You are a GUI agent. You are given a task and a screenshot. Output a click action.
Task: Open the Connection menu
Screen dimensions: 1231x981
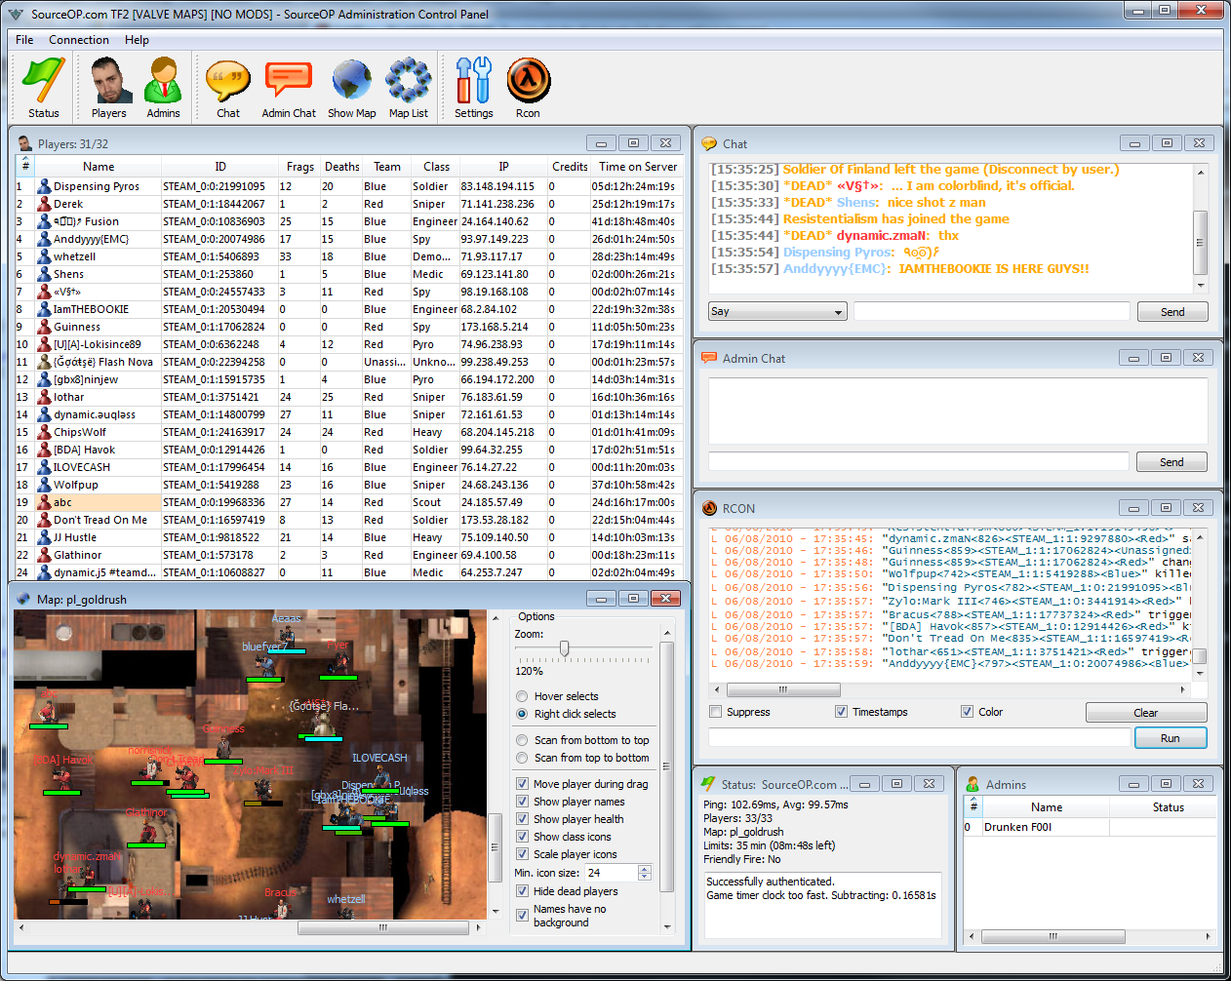click(x=78, y=40)
